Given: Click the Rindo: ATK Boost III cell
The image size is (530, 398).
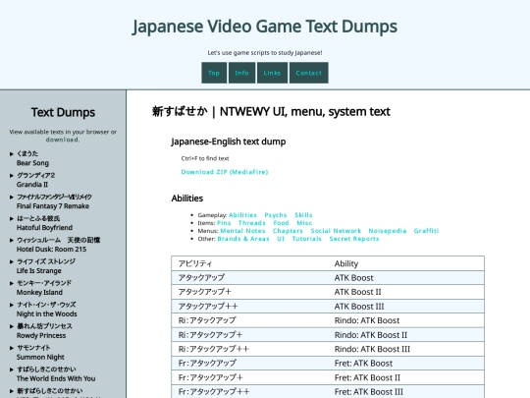Looking at the screenshot, I should (406, 349).
